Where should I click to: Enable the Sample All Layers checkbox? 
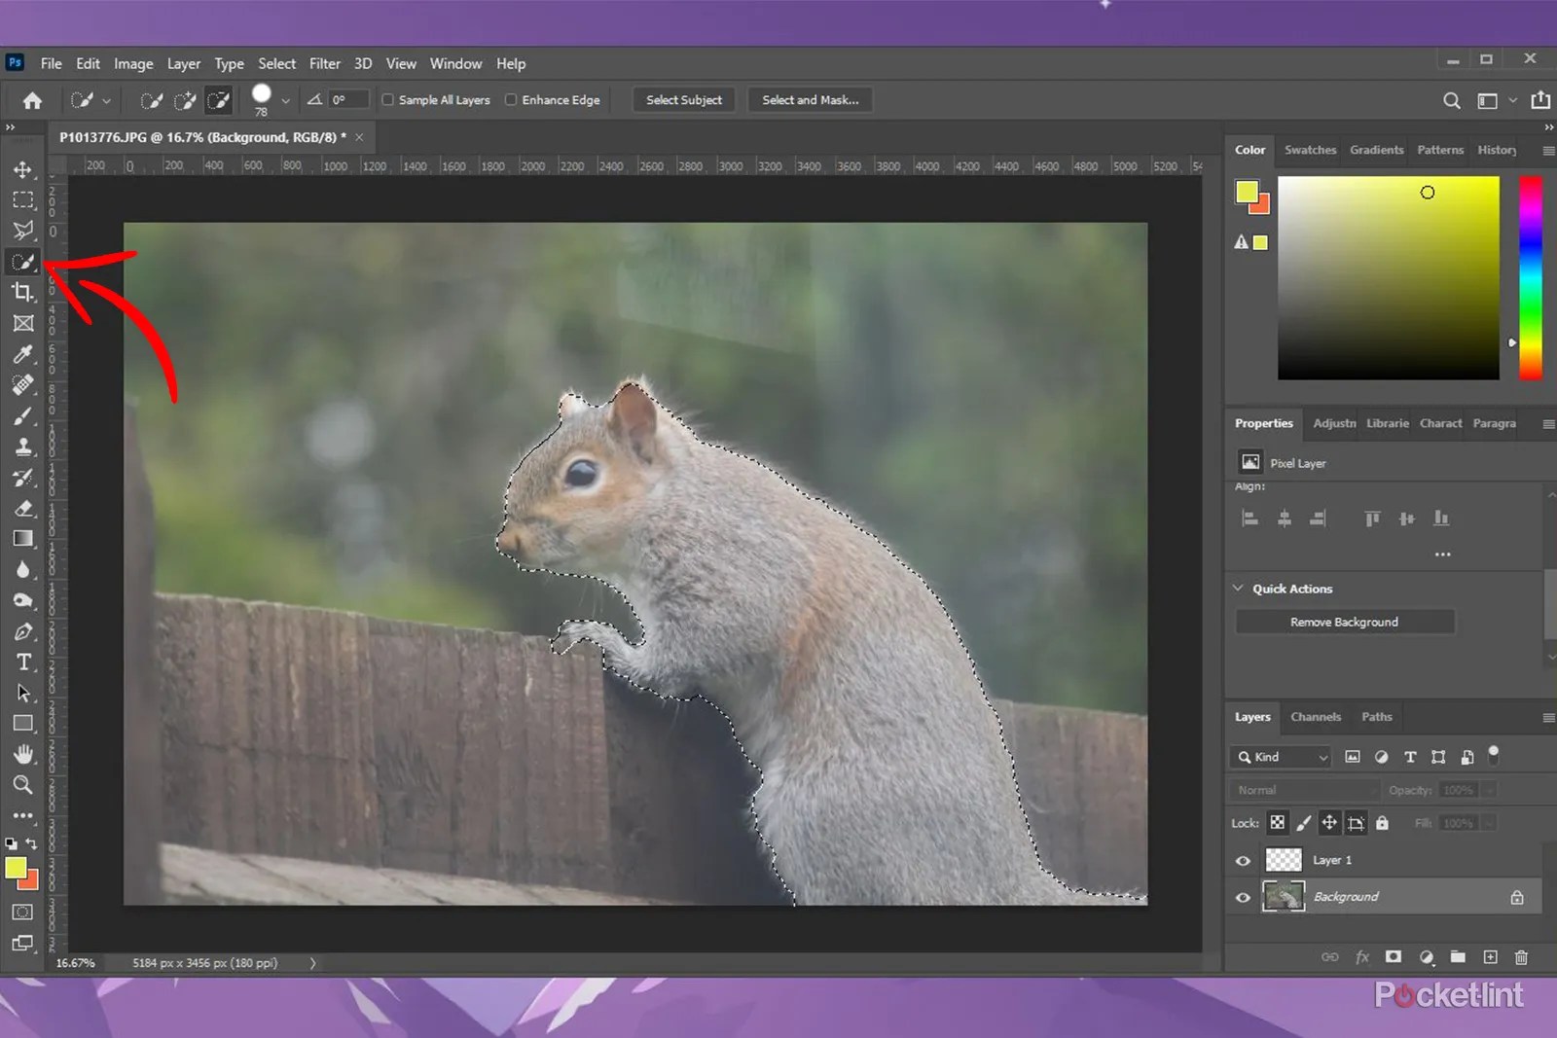point(387,99)
